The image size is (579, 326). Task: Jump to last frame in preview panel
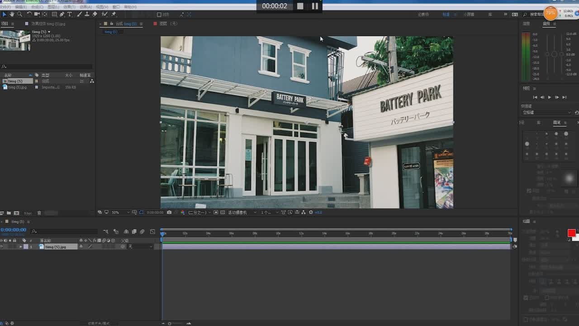564,97
